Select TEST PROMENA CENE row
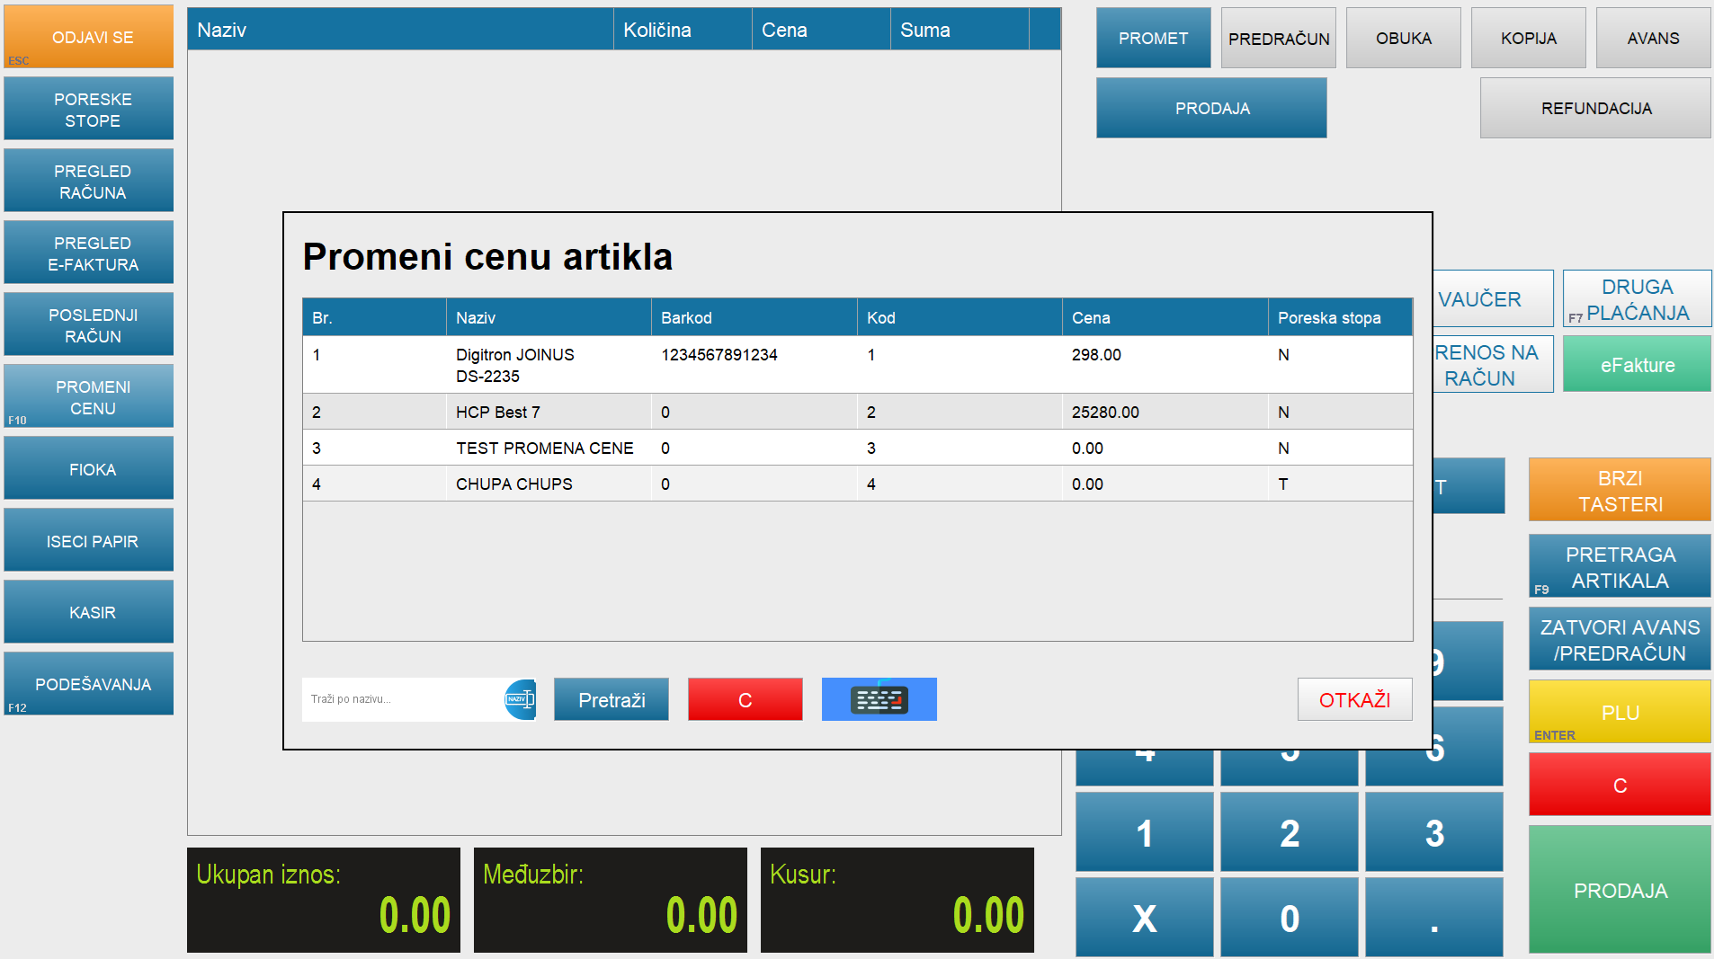The image size is (1714, 959). (857, 448)
